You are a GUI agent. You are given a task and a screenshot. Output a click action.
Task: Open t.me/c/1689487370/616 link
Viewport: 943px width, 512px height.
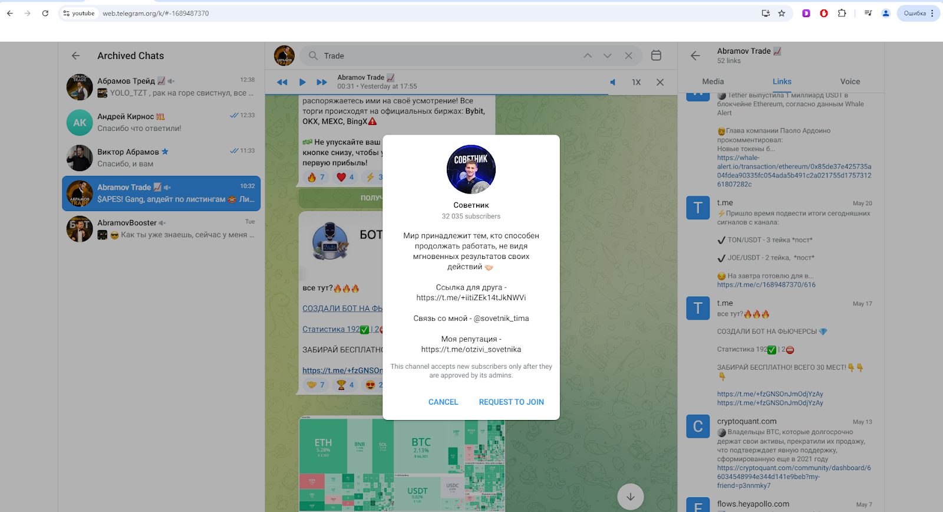pos(766,285)
